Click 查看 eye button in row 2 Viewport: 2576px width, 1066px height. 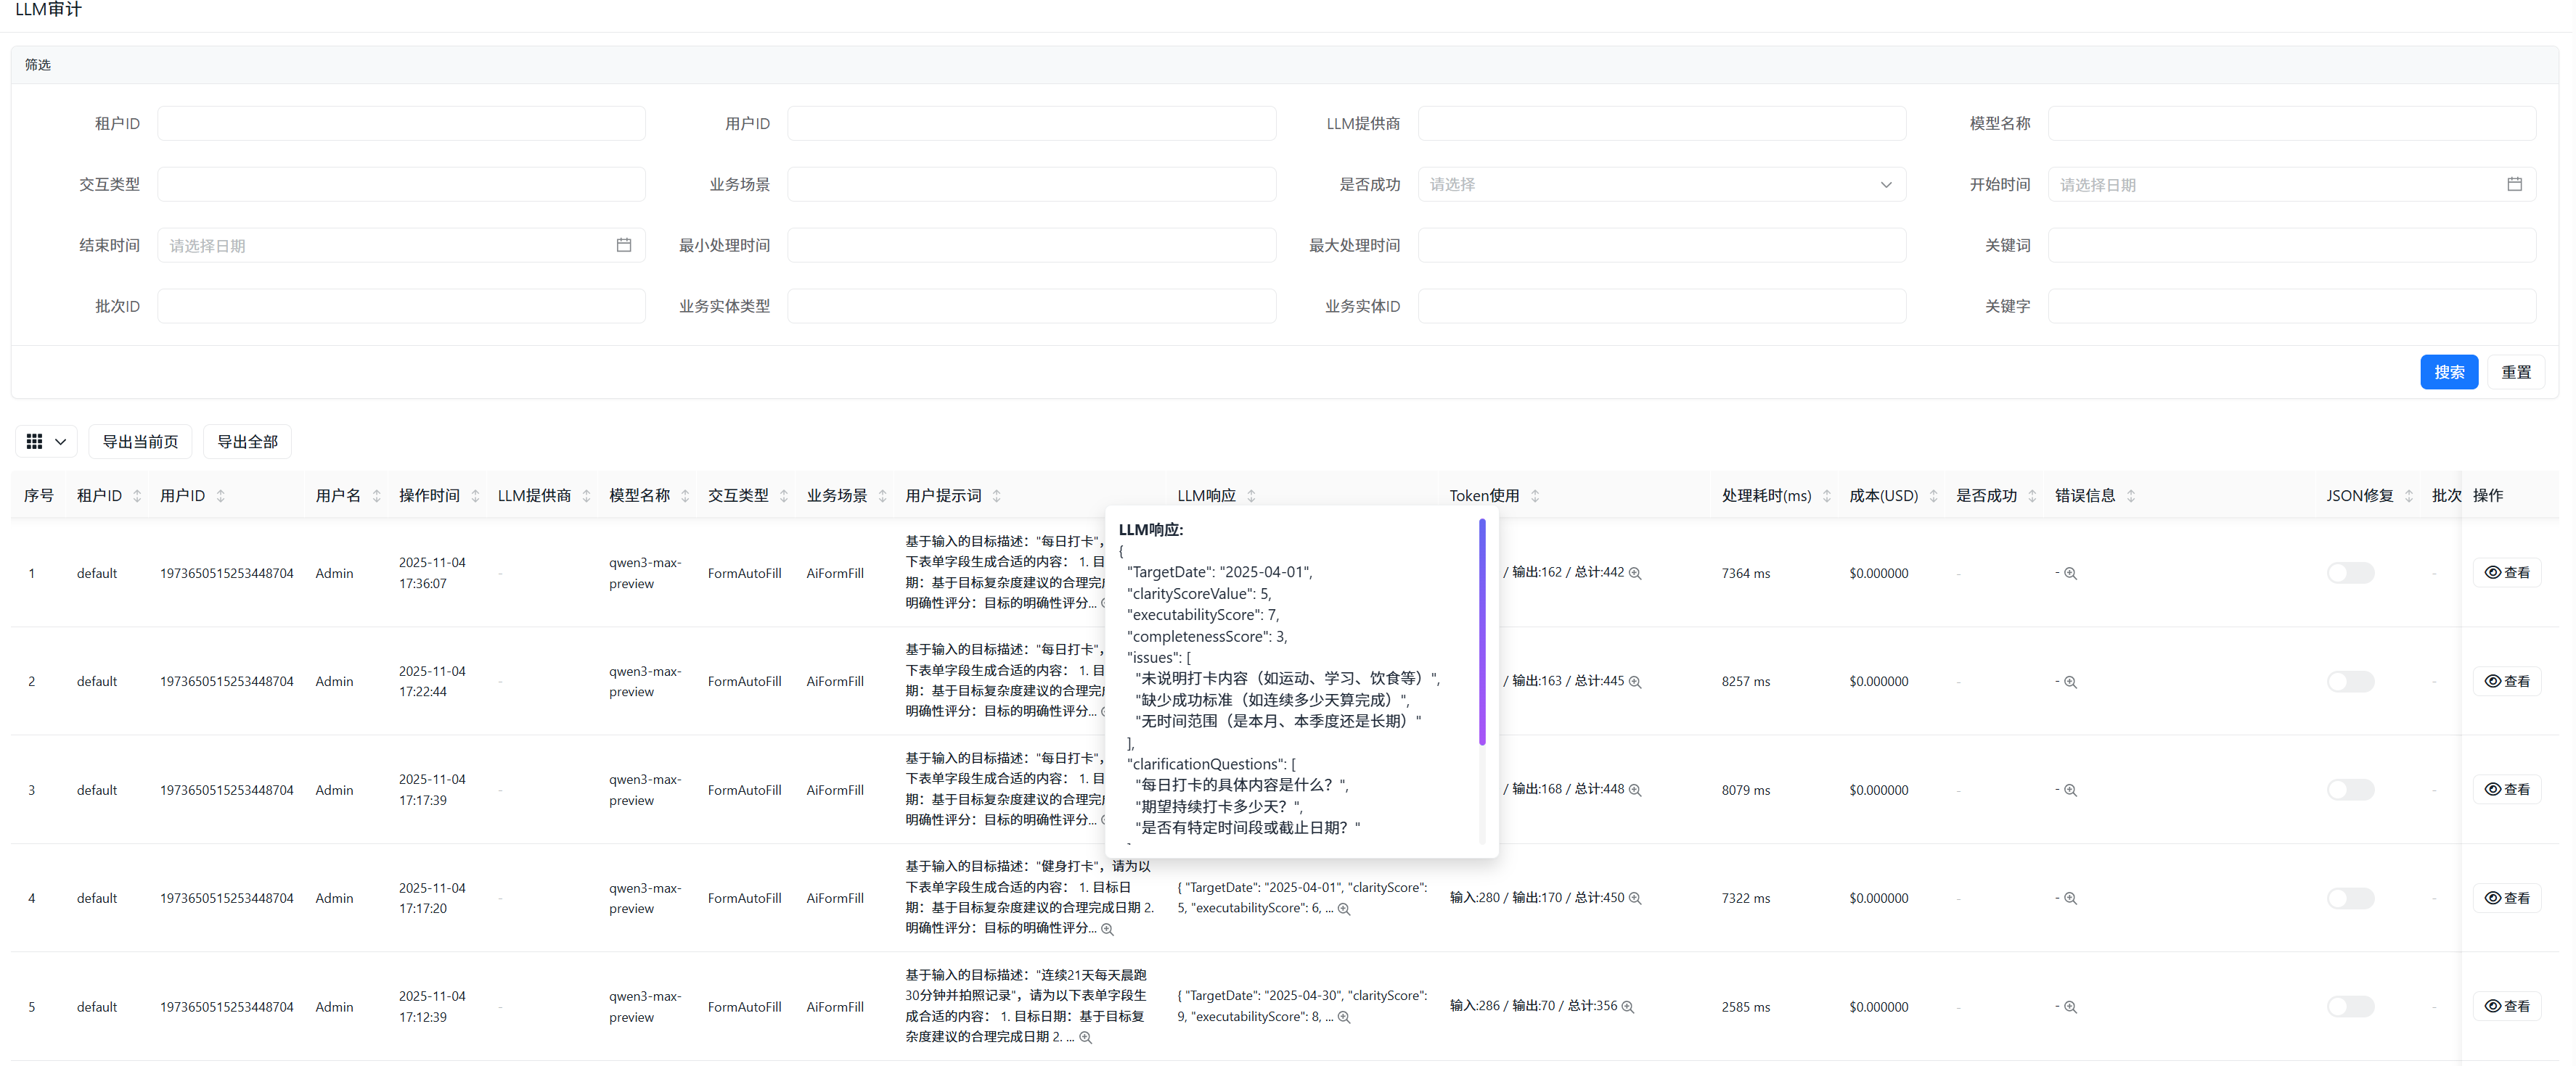[x=2507, y=682]
